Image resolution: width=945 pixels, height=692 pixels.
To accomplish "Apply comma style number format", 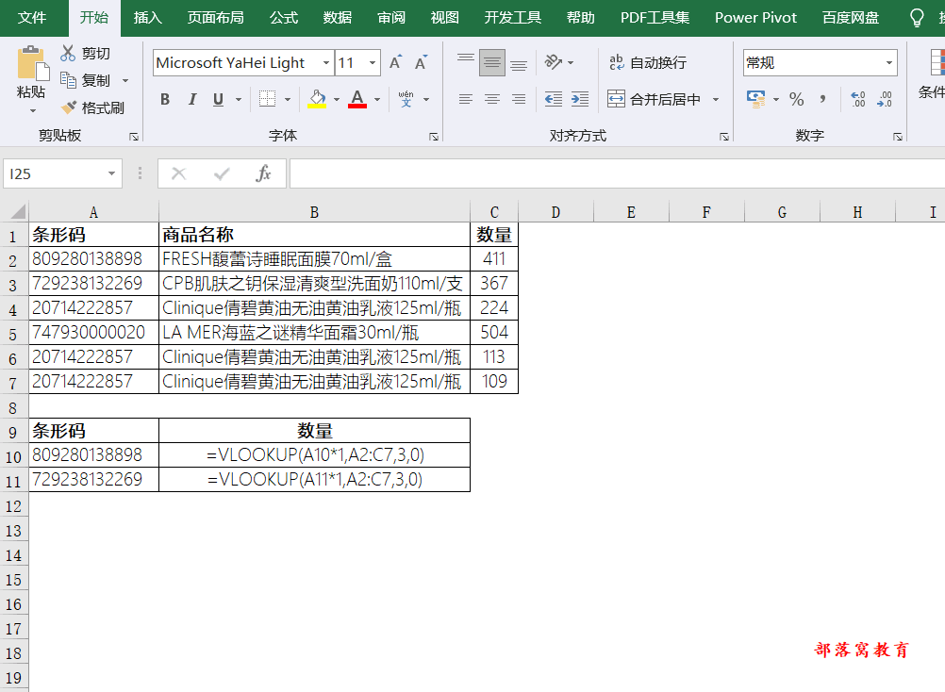I will (x=822, y=99).
